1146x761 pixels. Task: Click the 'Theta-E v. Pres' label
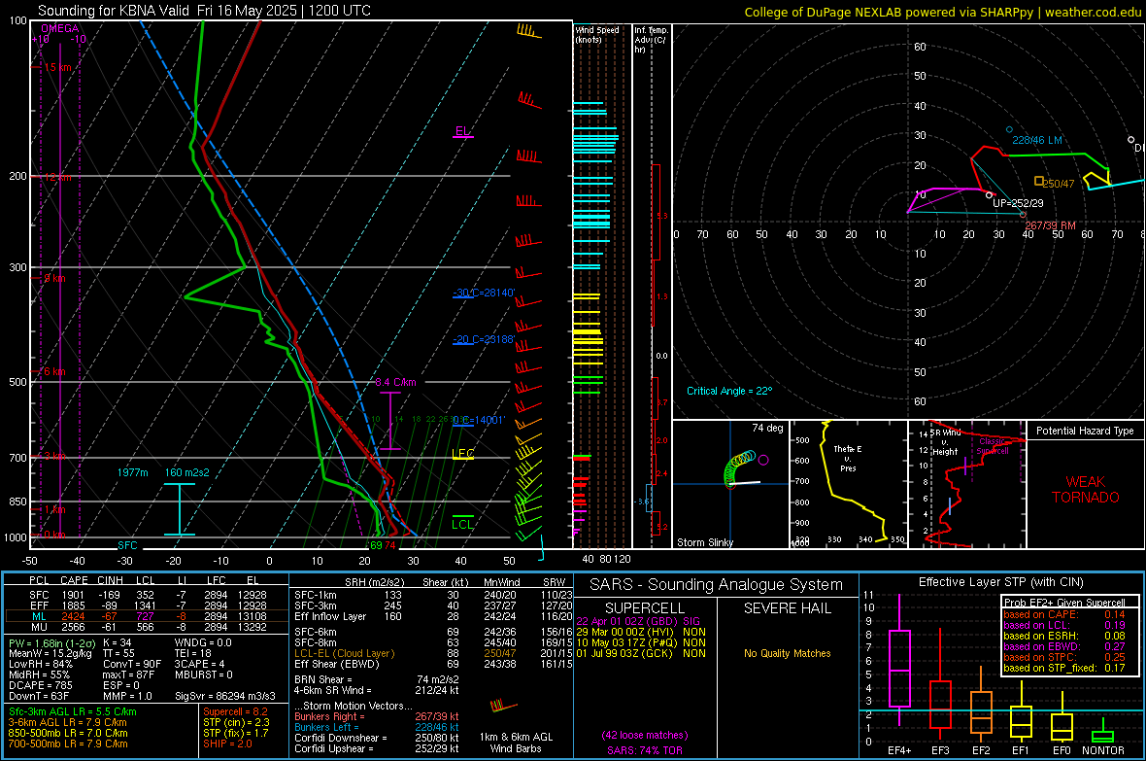pos(848,458)
